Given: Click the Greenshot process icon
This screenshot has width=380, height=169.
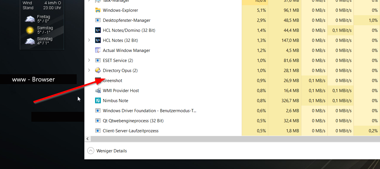Looking at the screenshot, I should click(x=98, y=80).
